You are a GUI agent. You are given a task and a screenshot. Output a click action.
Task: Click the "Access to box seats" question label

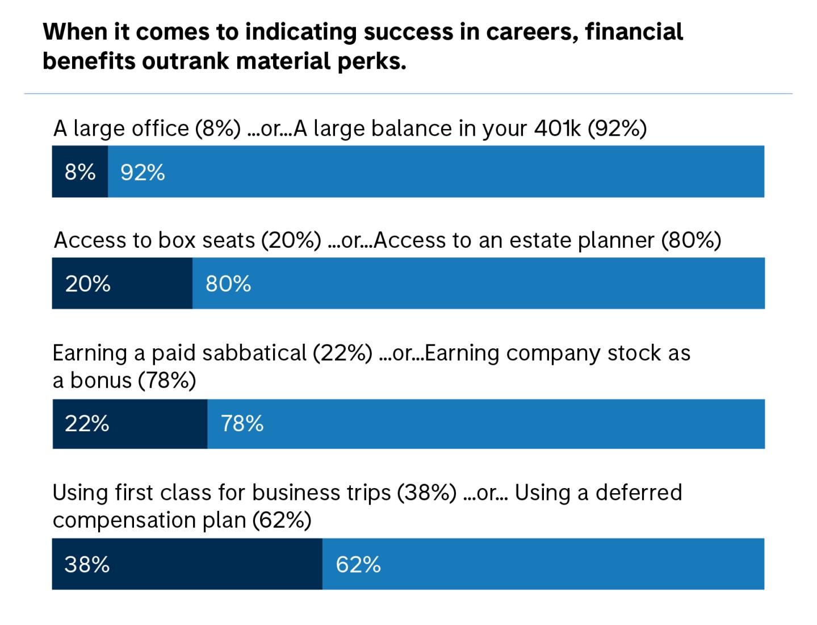(387, 240)
